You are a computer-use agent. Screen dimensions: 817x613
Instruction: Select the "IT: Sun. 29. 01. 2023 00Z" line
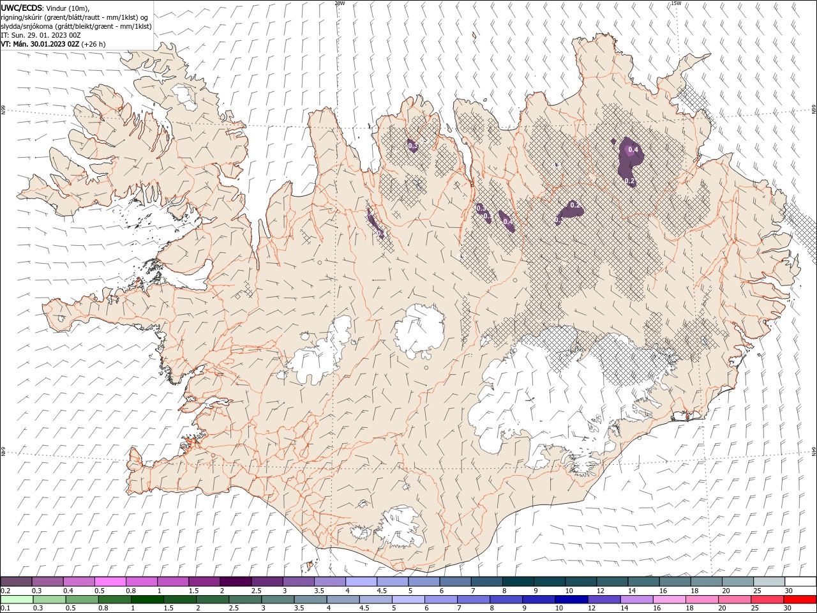(x=40, y=35)
